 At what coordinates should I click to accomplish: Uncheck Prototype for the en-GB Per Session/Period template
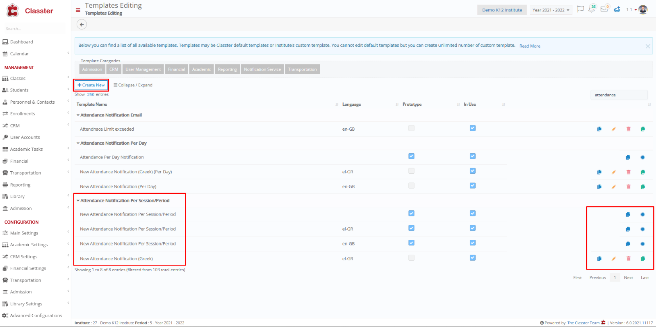(x=411, y=243)
